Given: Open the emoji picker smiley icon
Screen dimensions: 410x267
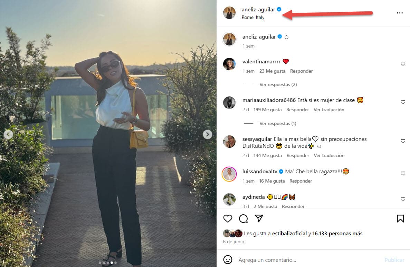Looking at the screenshot, I should 228,260.
